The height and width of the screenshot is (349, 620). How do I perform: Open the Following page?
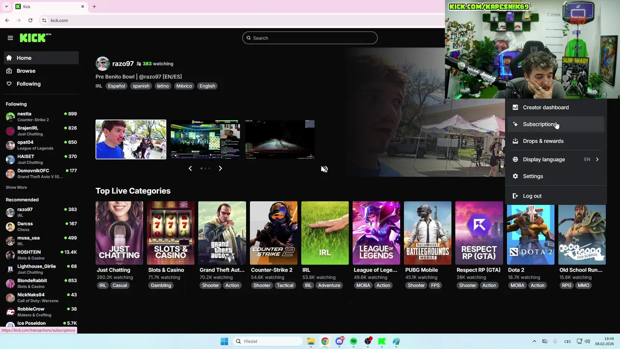(41, 84)
